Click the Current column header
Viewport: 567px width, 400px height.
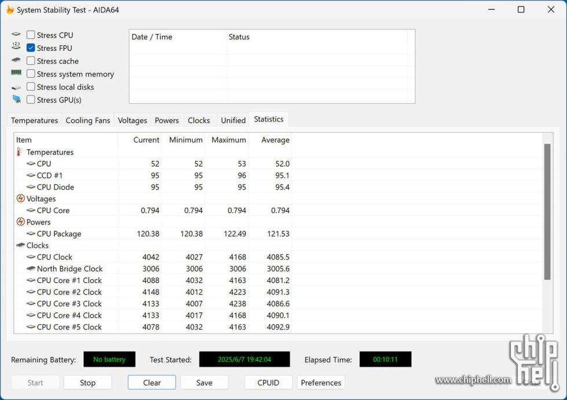pos(139,140)
